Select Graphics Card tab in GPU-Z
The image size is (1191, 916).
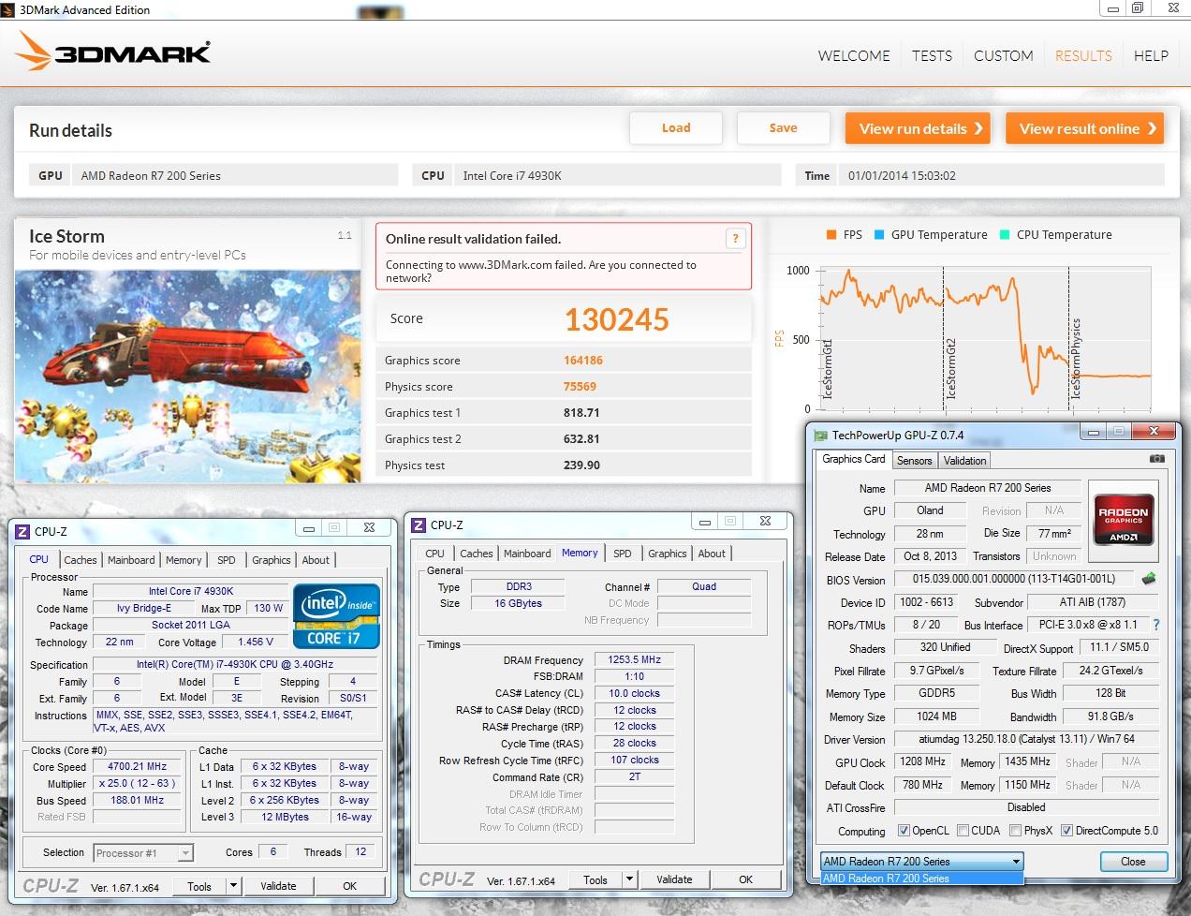pos(853,459)
